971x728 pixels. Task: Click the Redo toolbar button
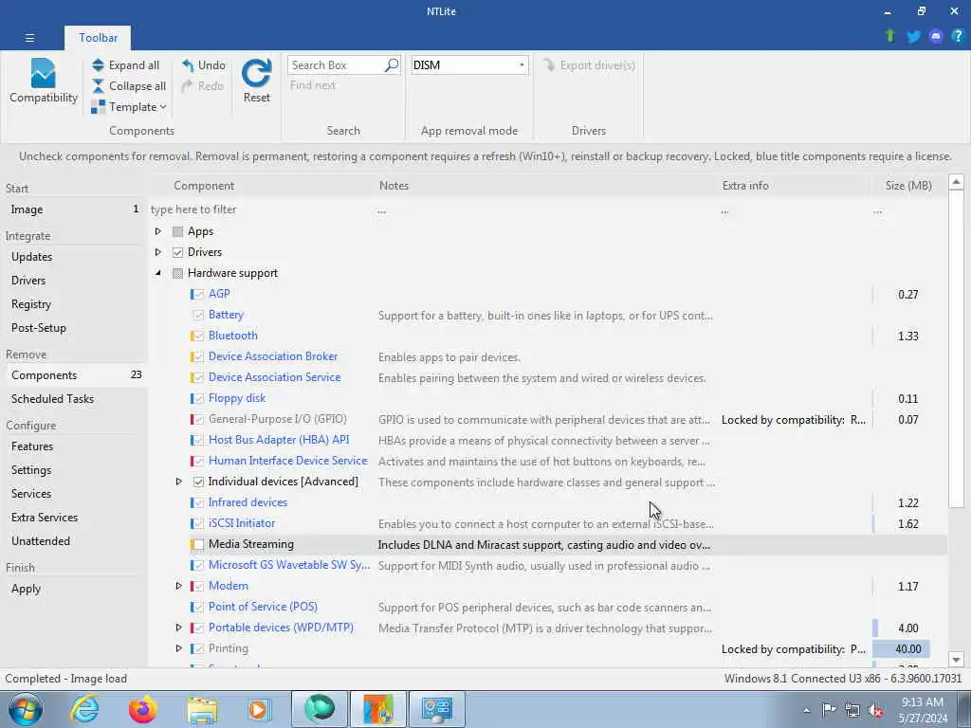(x=203, y=86)
